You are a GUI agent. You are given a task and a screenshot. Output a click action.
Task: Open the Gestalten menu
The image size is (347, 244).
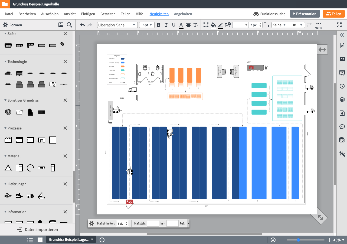pos(108,14)
